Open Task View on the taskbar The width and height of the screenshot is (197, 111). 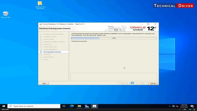(64, 106)
